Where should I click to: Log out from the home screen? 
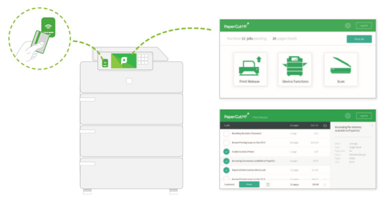[364, 26]
